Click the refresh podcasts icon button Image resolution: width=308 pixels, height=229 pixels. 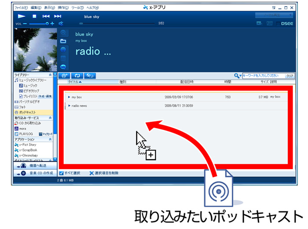pos(78,76)
